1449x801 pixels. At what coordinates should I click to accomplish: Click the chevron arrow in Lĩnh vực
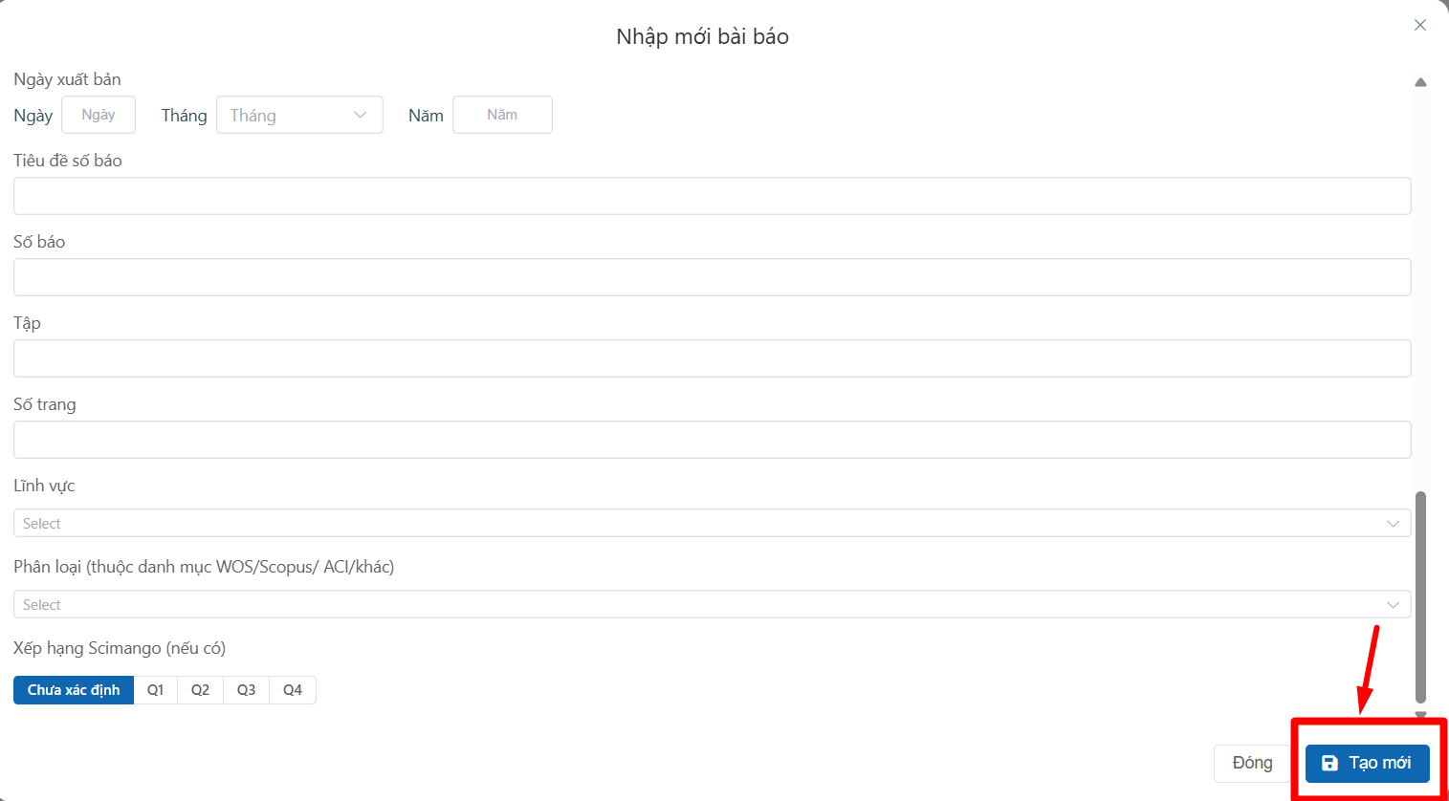click(1393, 523)
